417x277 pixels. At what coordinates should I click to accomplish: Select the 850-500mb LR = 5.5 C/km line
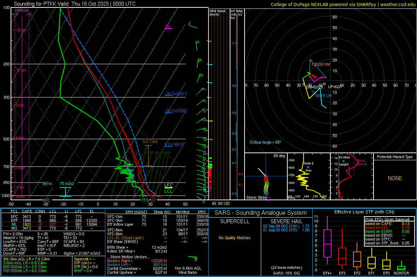[25, 267]
